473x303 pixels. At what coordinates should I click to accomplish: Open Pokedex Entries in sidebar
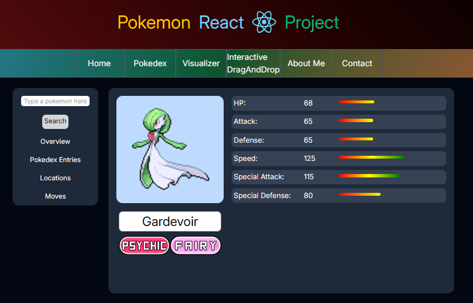point(55,160)
